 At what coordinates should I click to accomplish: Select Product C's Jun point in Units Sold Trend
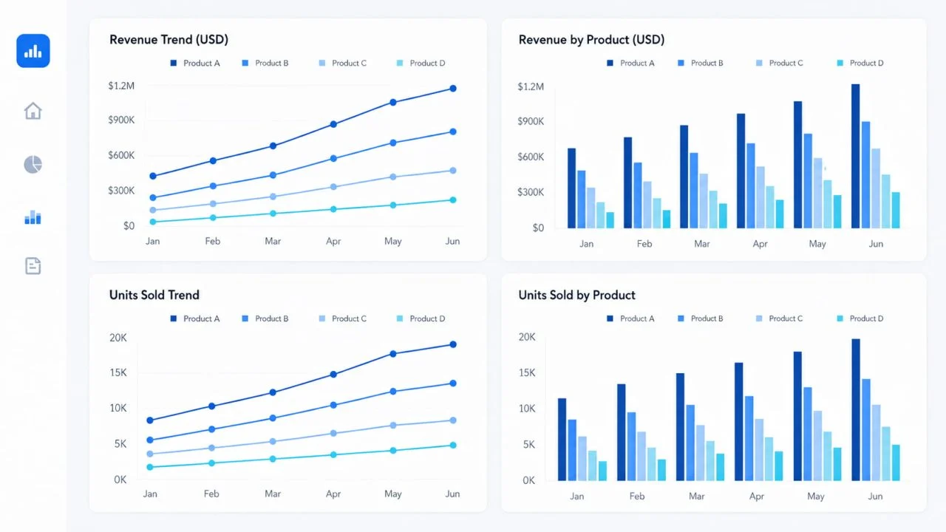[x=453, y=420]
